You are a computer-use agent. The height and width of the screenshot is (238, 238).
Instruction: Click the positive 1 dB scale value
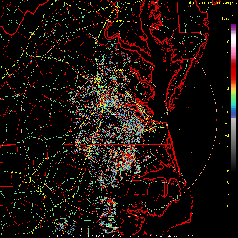coord(228,100)
